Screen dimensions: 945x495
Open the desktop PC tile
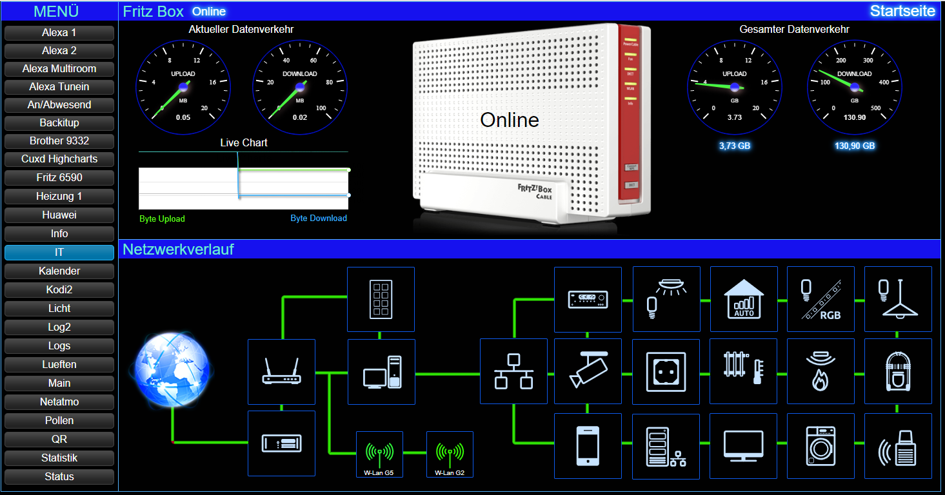[x=381, y=372]
